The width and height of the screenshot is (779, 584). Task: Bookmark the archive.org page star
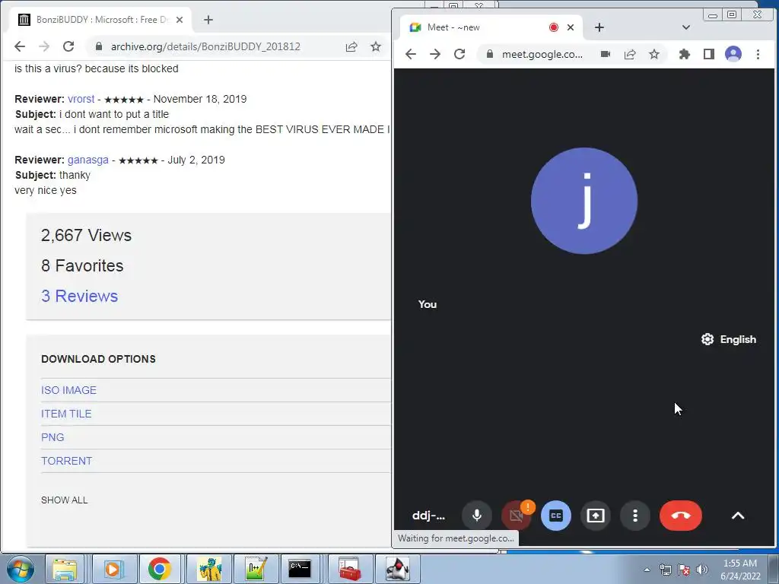tap(376, 46)
